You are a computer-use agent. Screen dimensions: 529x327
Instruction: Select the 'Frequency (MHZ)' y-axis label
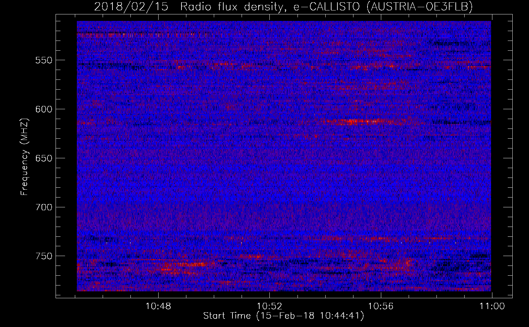click(x=25, y=157)
